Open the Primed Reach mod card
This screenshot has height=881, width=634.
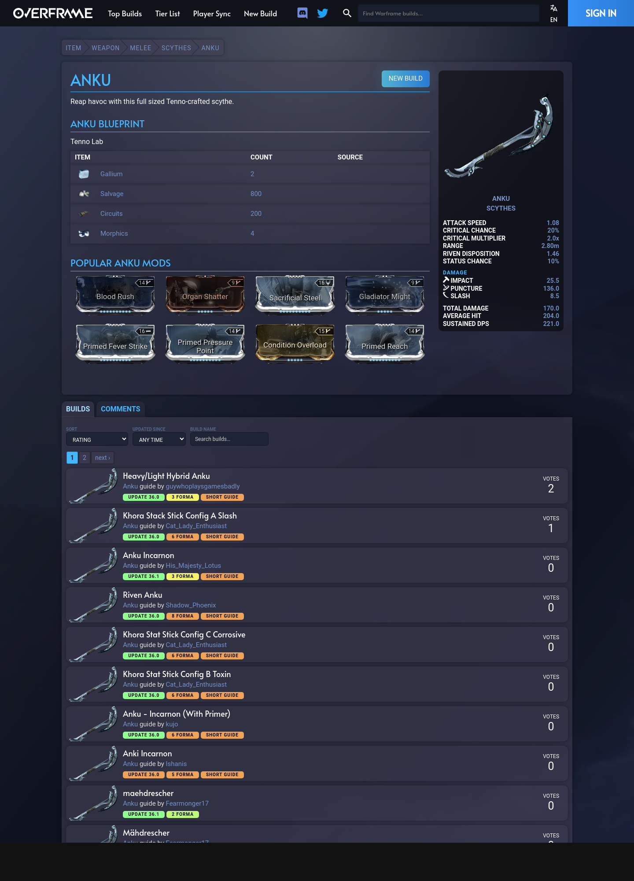click(x=385, y=343)
